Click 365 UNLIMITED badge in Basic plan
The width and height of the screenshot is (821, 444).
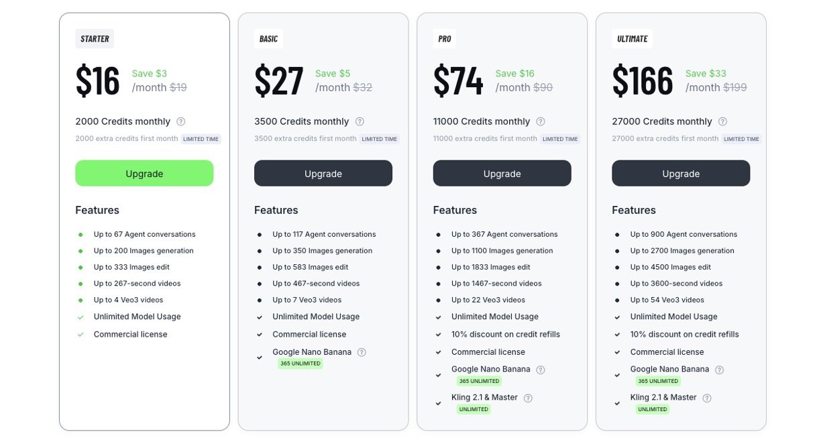[300, 364]
